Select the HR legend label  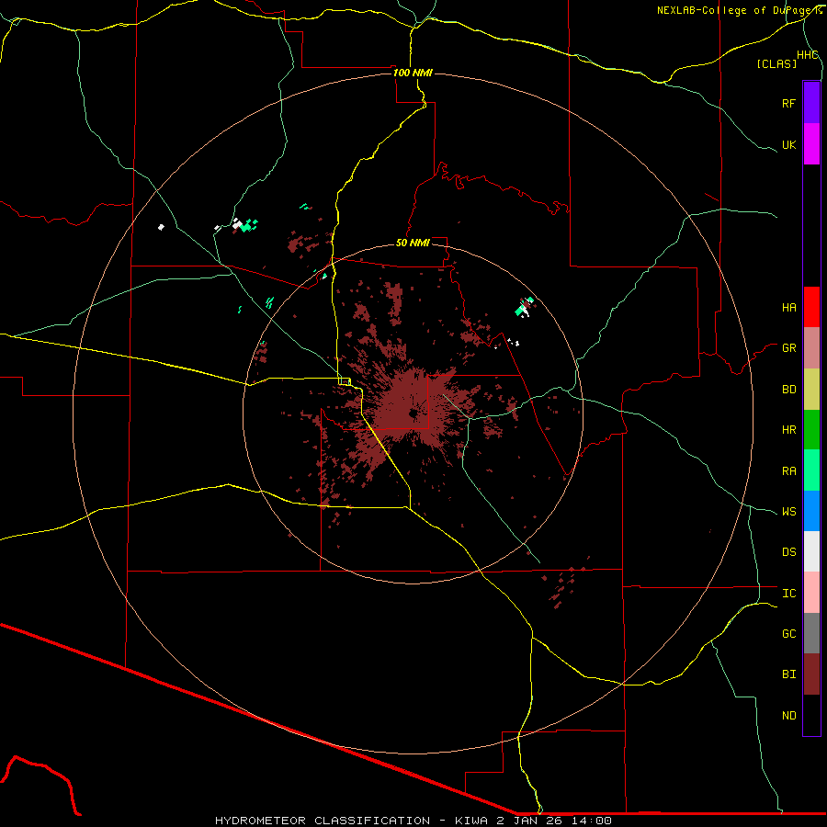(788, 430)
